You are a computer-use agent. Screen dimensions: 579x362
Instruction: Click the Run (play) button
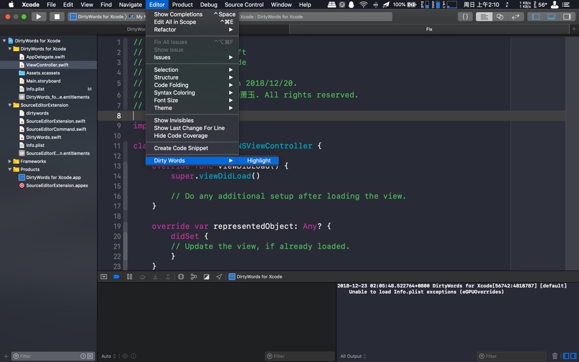point(38,16)
